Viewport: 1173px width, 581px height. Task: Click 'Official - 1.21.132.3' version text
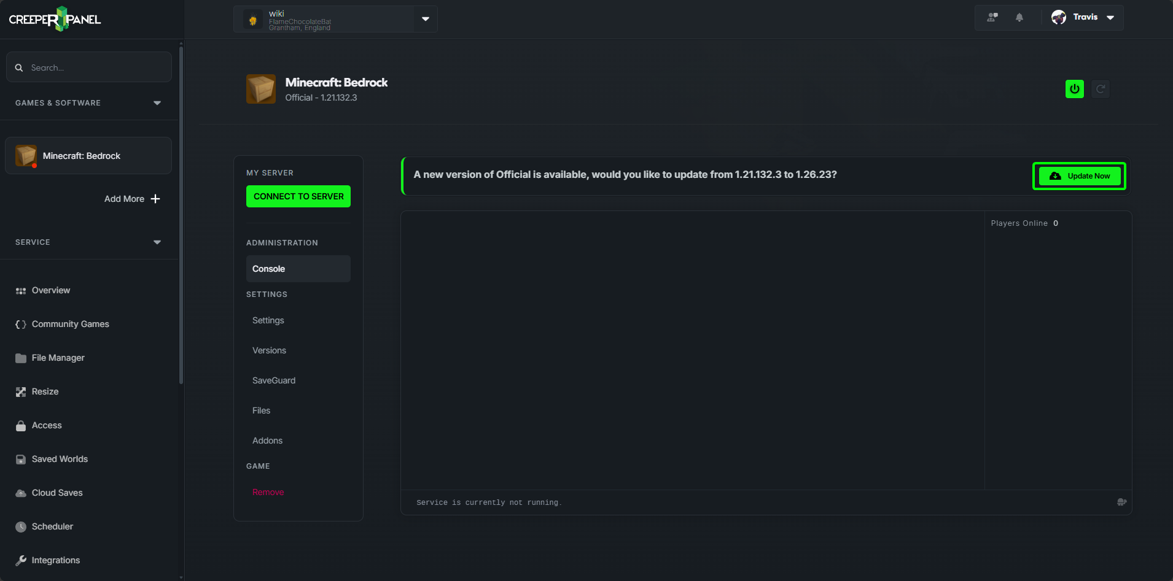(321, 98)
